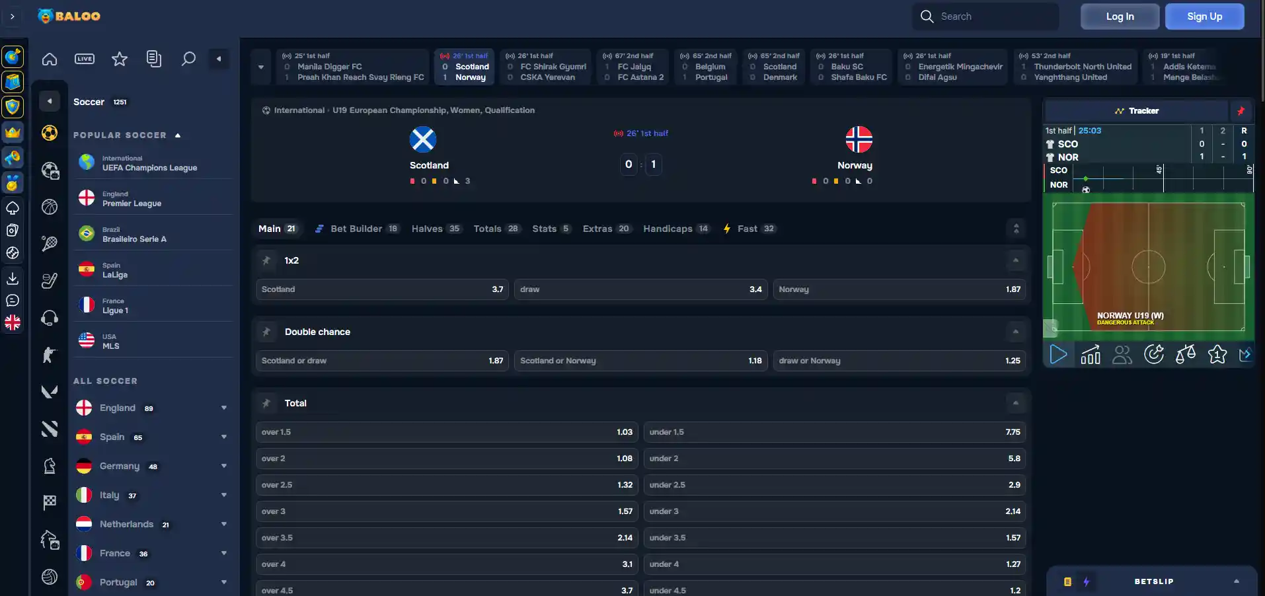Open the bet history document icon

pos(154,59)
